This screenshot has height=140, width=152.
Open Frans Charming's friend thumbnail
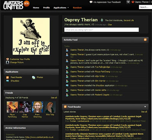[38, 107]
